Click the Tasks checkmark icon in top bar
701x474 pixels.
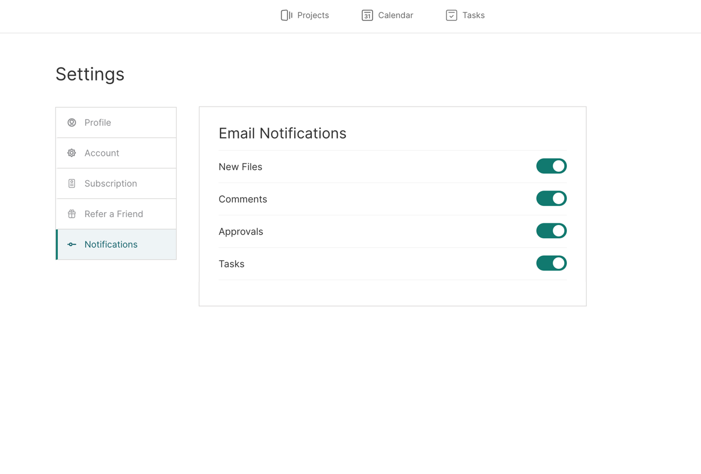(451, 15)
